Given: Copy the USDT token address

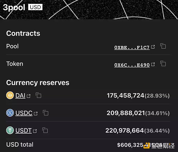Looking at the screenshot, I should pos(45,130).
